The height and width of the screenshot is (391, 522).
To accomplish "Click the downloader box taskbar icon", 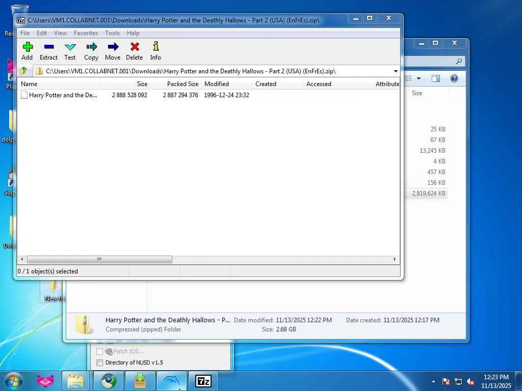I will (140, 381).
